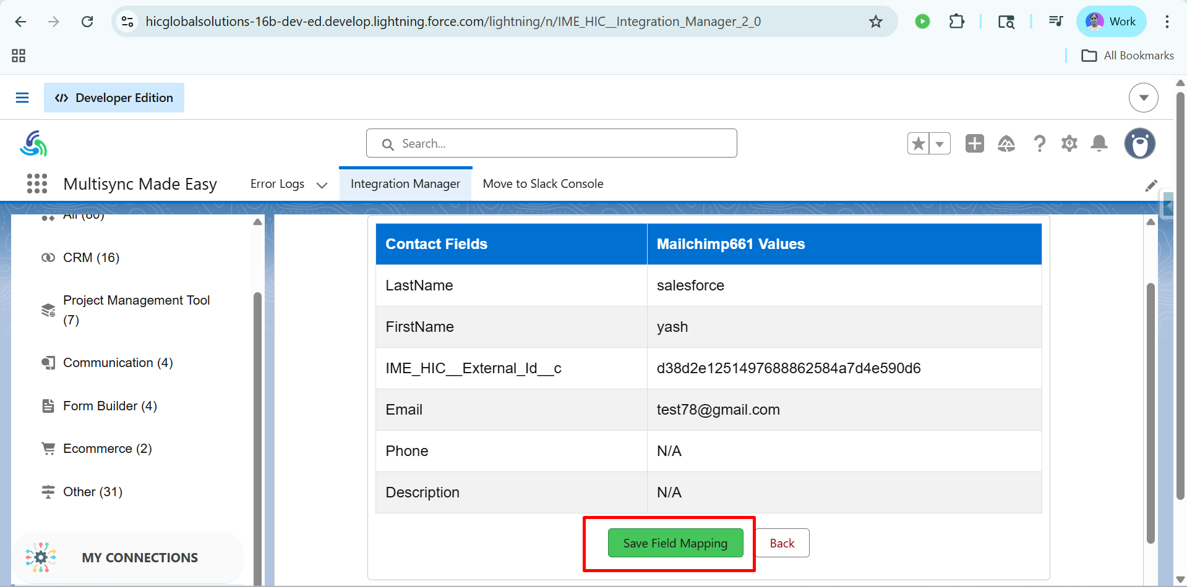Image resolution: width=1187 pixels, height=587 pixels.
Task: Click the yash value cell
Action: pyautogui.click(x=844, y=327)
